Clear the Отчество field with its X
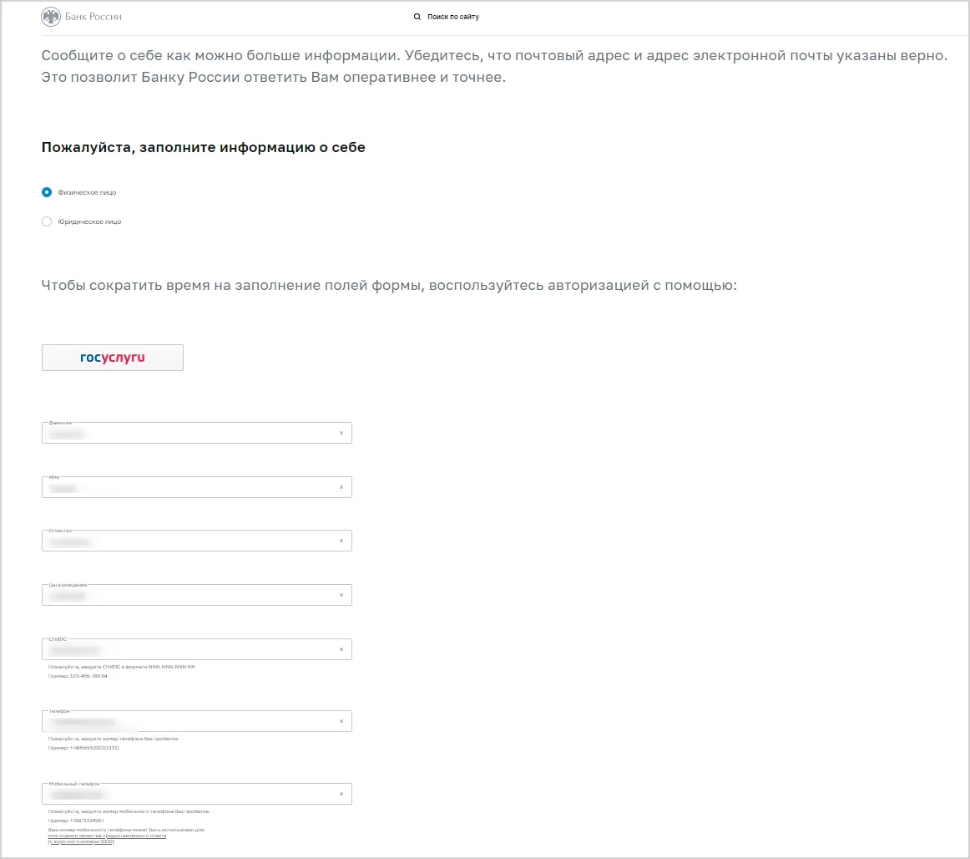 click(341, 541)
